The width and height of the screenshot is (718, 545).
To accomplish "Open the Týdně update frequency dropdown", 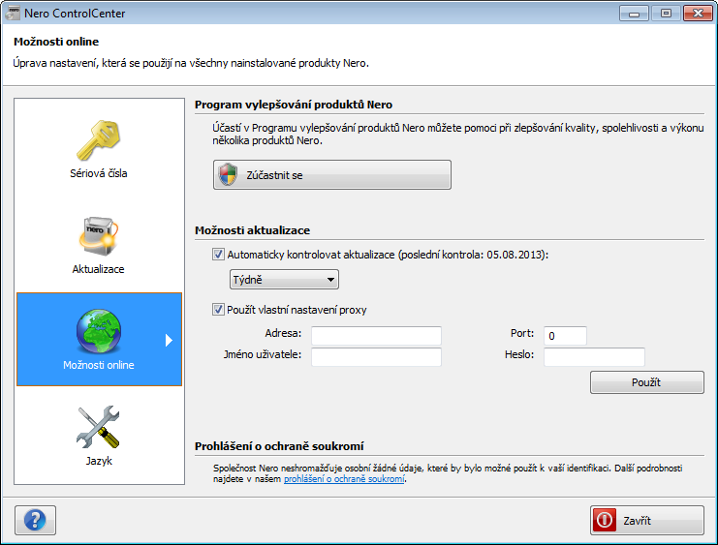I will pyautogui.click(x=284, y=280).
